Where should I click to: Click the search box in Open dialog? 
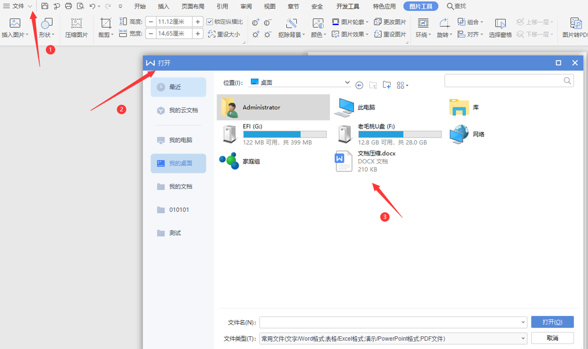tap(509, 81)
